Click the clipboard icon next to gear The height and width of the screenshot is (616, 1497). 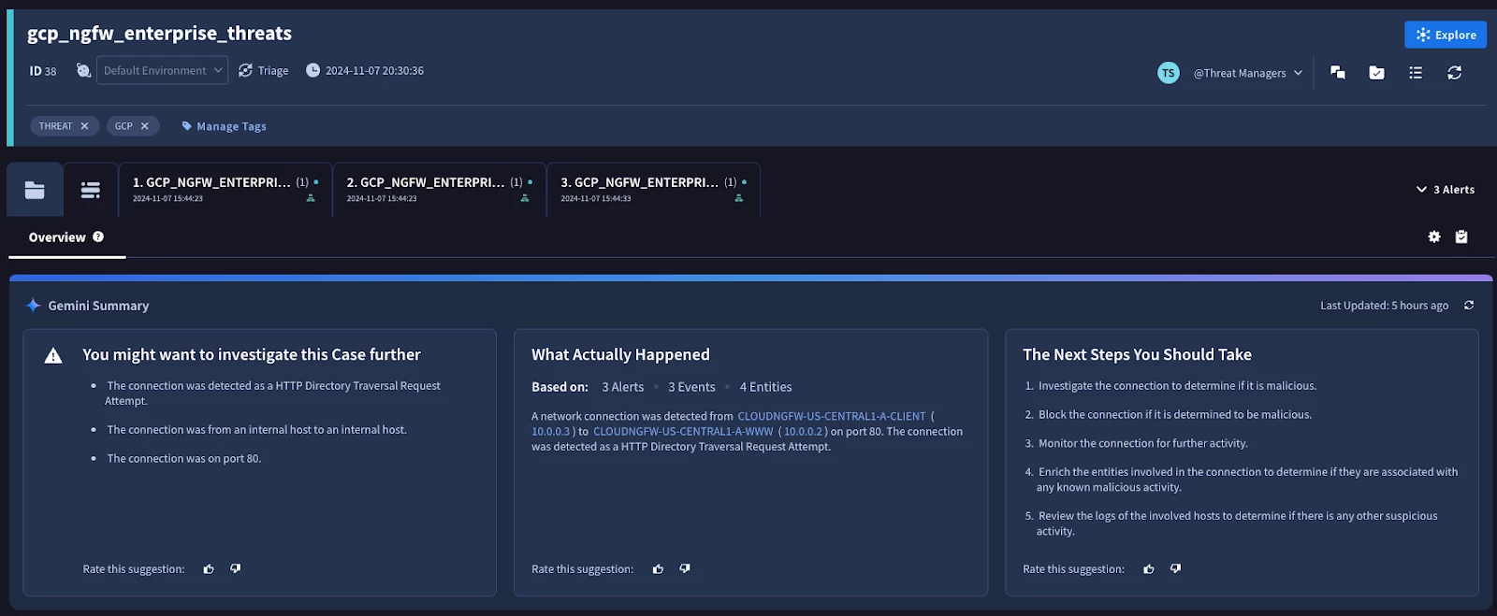[x=1461, y=237]
